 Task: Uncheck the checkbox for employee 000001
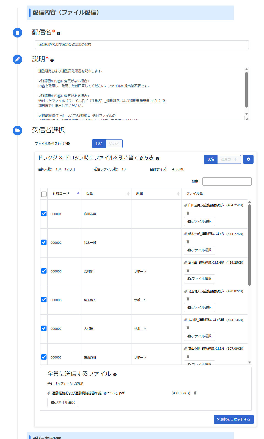pos(44,214)
